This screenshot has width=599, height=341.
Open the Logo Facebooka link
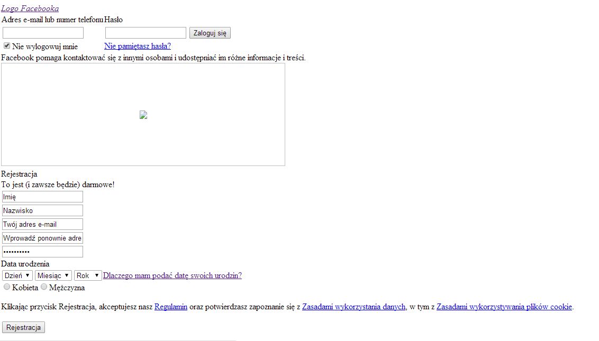click(30, 8)
